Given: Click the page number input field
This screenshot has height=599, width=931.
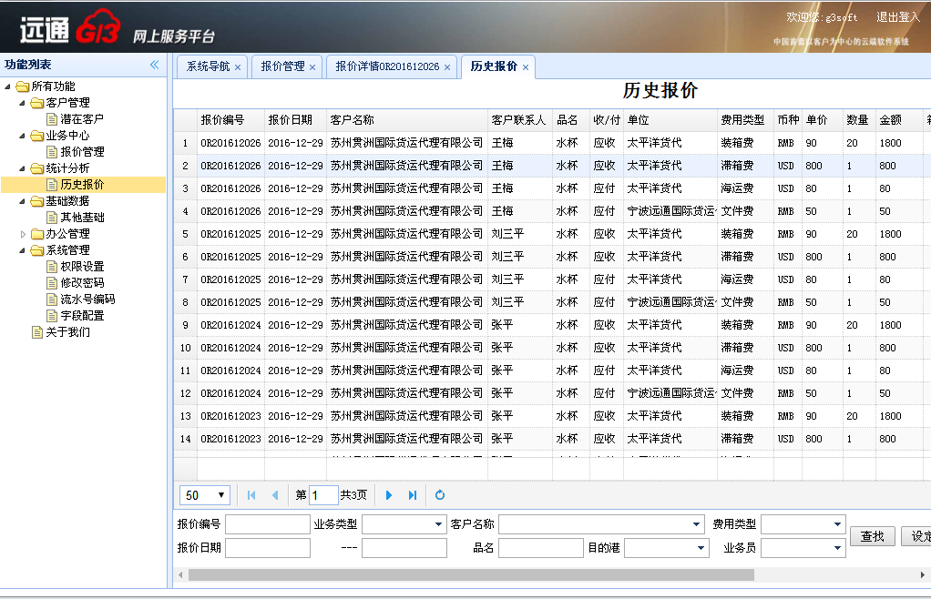Looking at the screenshot, I should (323, 495).
